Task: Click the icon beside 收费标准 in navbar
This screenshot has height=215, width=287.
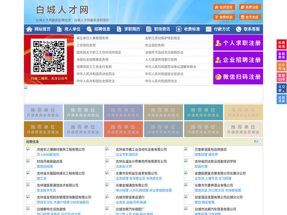Action: (179, 29)
